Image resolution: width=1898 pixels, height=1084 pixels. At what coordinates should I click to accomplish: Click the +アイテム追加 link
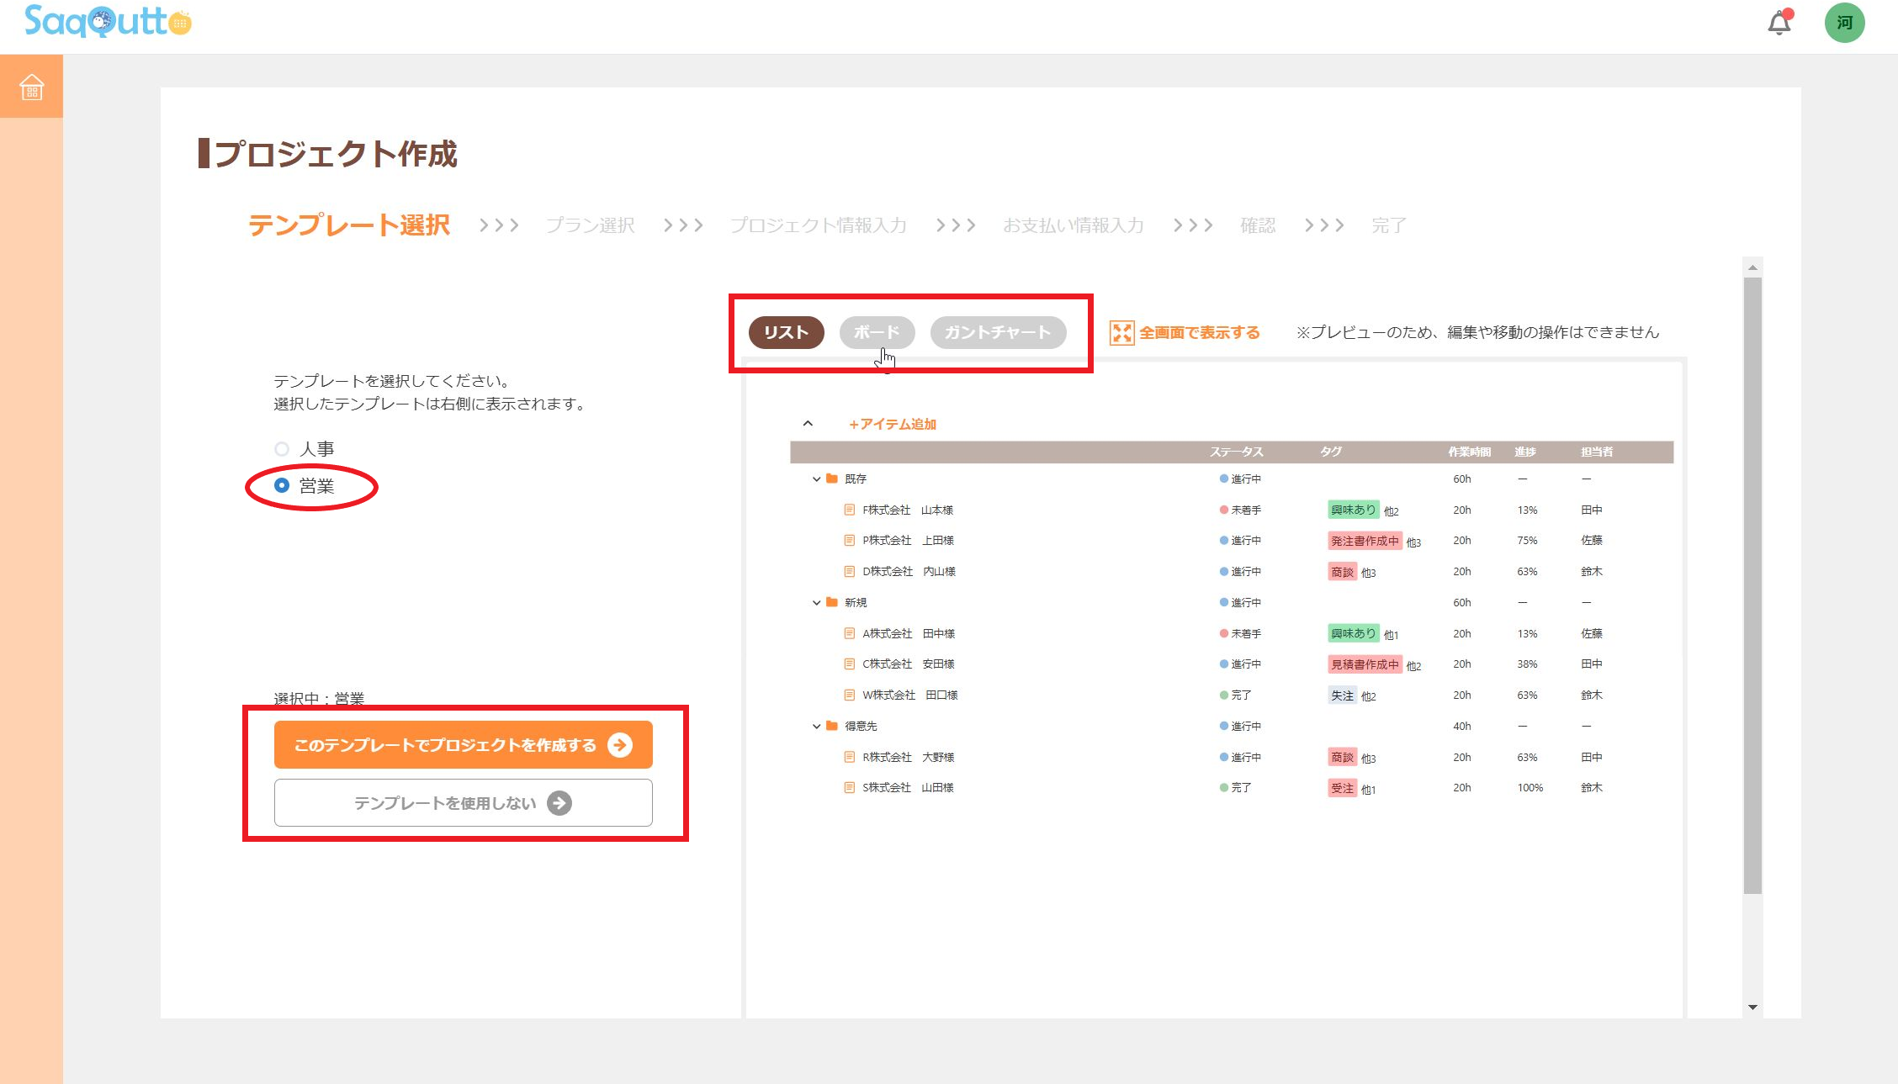coord(893,424)
